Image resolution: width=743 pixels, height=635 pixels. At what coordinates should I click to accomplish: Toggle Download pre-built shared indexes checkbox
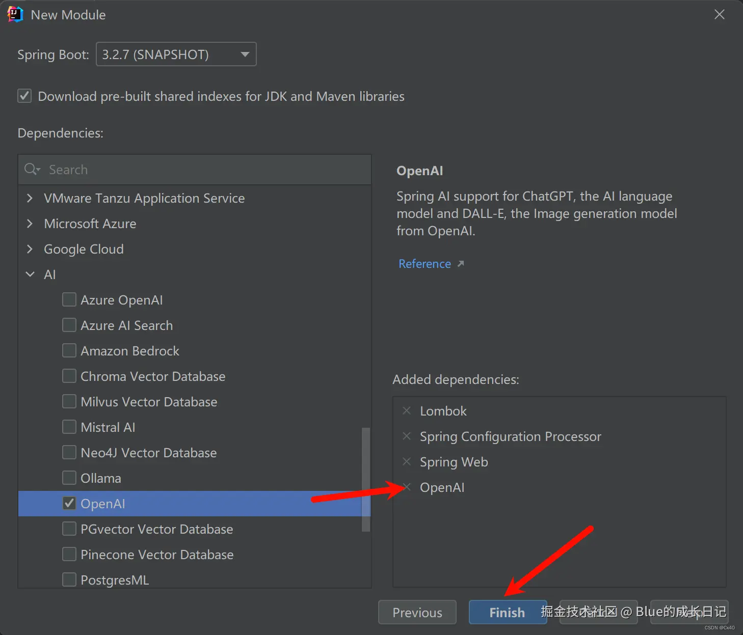(24, 96)
